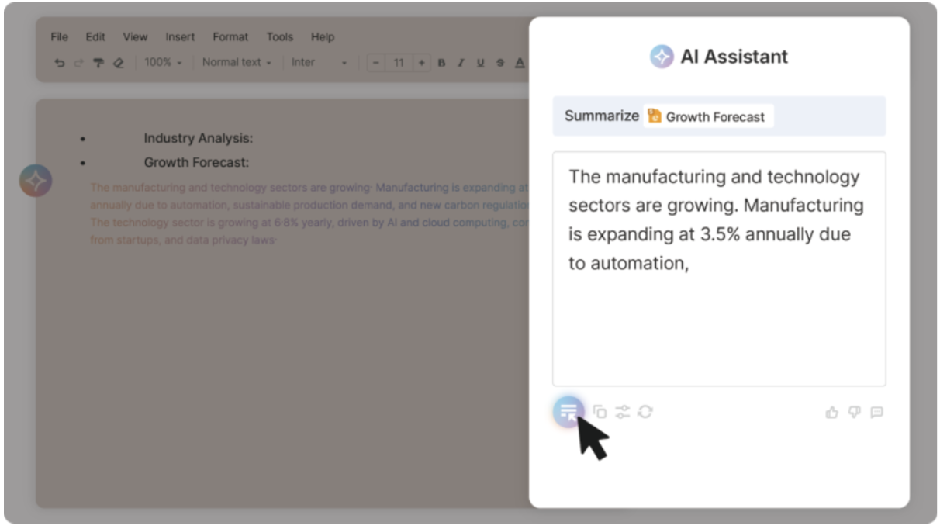Increase font size with plus button

point(422,62)
